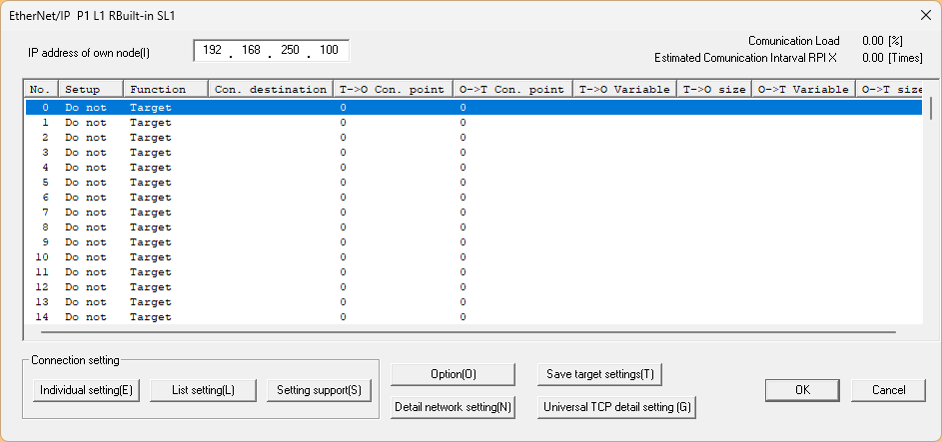Click Save target settings(T)
942x442 pixels.
(x=600, y=374)
